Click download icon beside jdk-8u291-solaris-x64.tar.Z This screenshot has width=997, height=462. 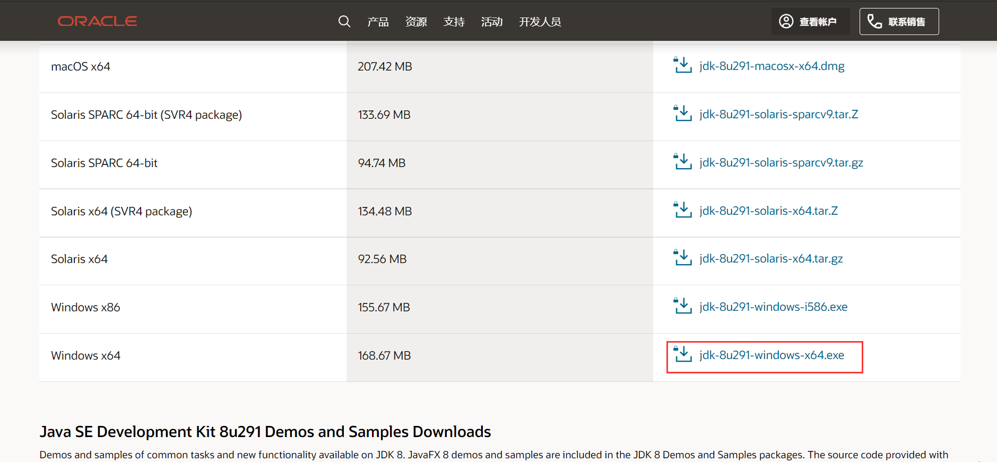pyautogui.click(x=682, y=210)
